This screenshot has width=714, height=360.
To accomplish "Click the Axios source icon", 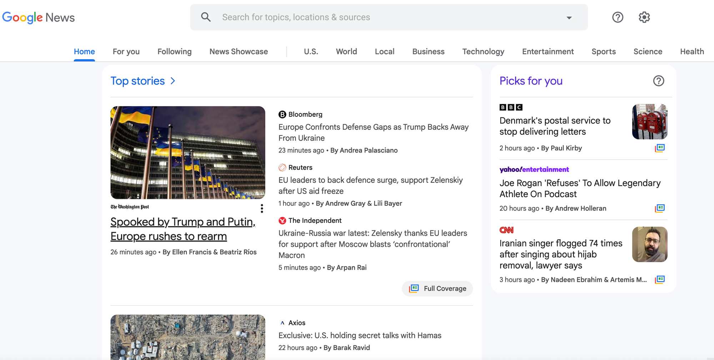I will pyautogui.click(x=282, y=323).
